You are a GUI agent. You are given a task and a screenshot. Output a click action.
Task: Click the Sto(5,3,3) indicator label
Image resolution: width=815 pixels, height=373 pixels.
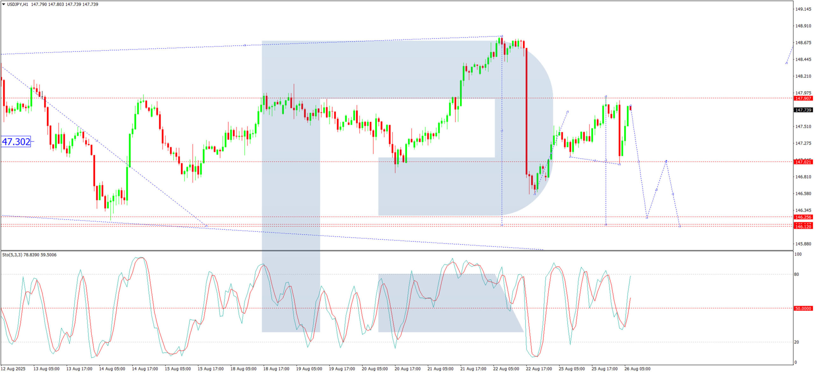pyautogui.click(x=12, y=255)
